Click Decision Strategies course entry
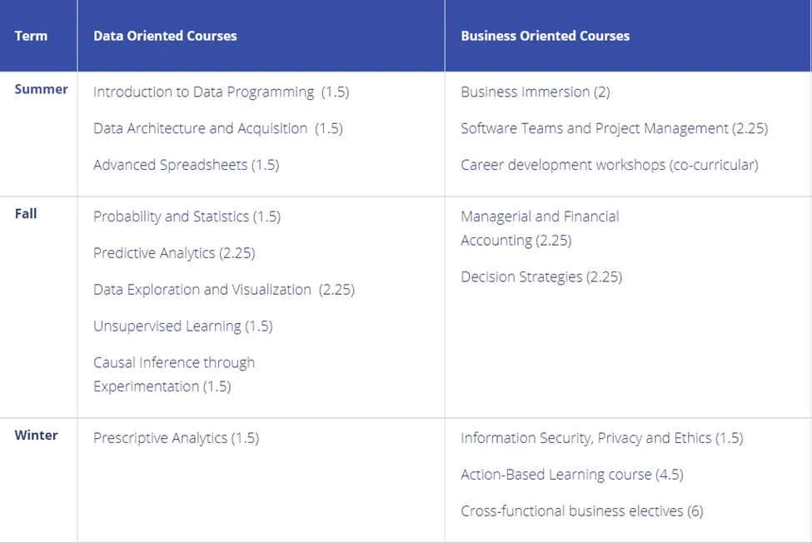Viewport: 812px width, 543px height. 541,276
